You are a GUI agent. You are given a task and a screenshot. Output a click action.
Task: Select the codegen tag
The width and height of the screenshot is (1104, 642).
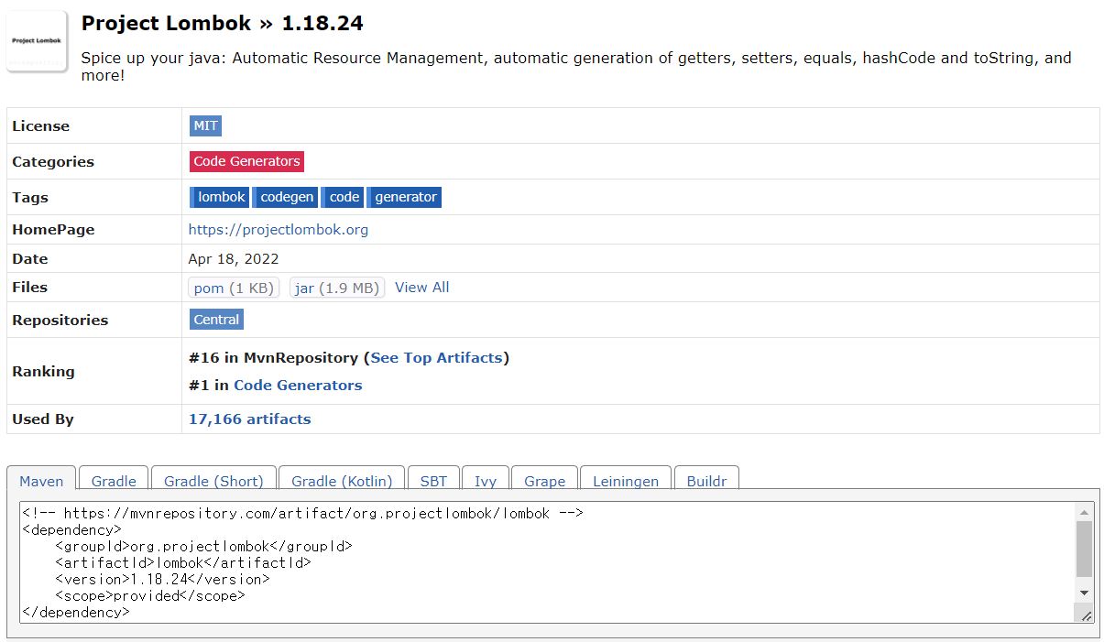(286, 197)
